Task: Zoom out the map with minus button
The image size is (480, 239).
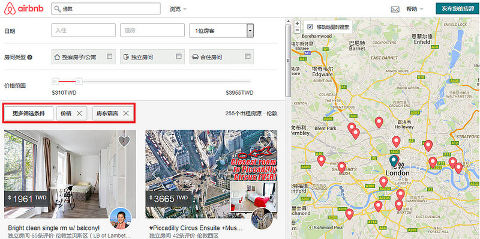Action: coord(297,30)
